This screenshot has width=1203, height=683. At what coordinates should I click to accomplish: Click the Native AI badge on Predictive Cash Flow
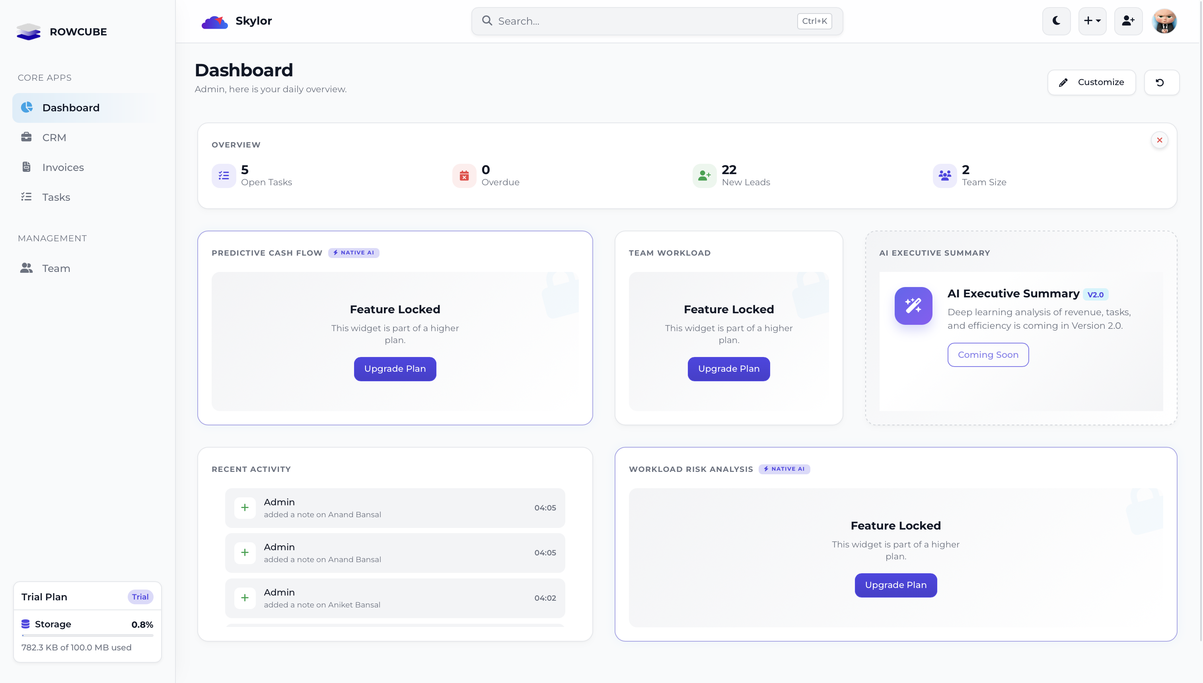353,252
